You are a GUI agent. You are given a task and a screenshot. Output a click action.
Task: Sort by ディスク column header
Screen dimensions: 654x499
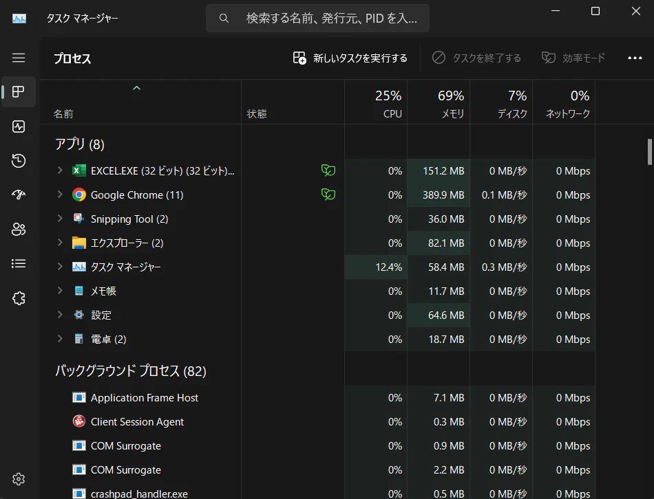click(501, 102)
